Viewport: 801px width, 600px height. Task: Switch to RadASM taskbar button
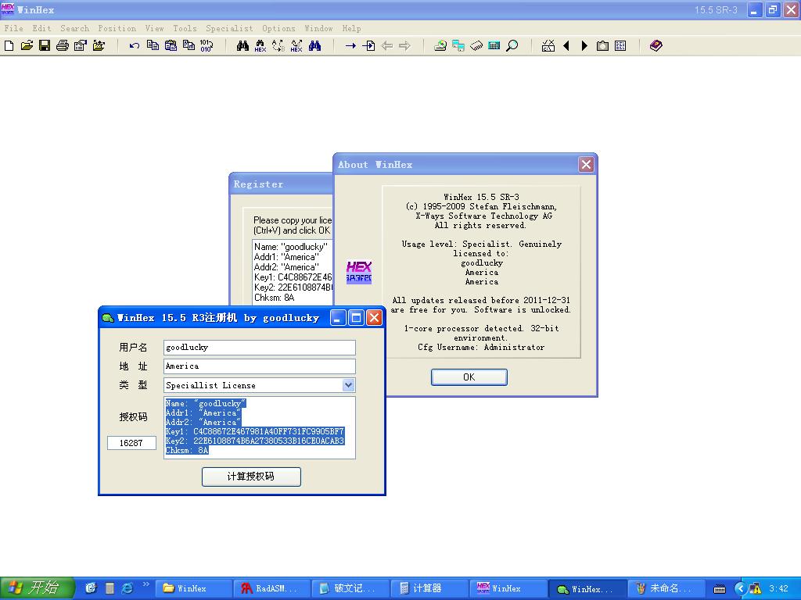(271, 588)
